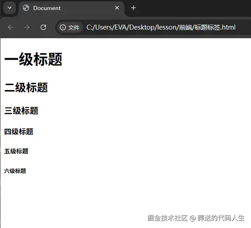Click the address bar file path
The image size is (251, 228).
coord(161,27)
